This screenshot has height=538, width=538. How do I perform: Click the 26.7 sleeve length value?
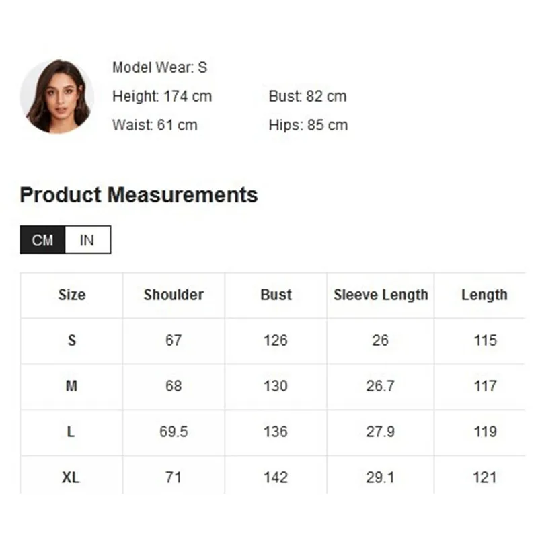381,386
